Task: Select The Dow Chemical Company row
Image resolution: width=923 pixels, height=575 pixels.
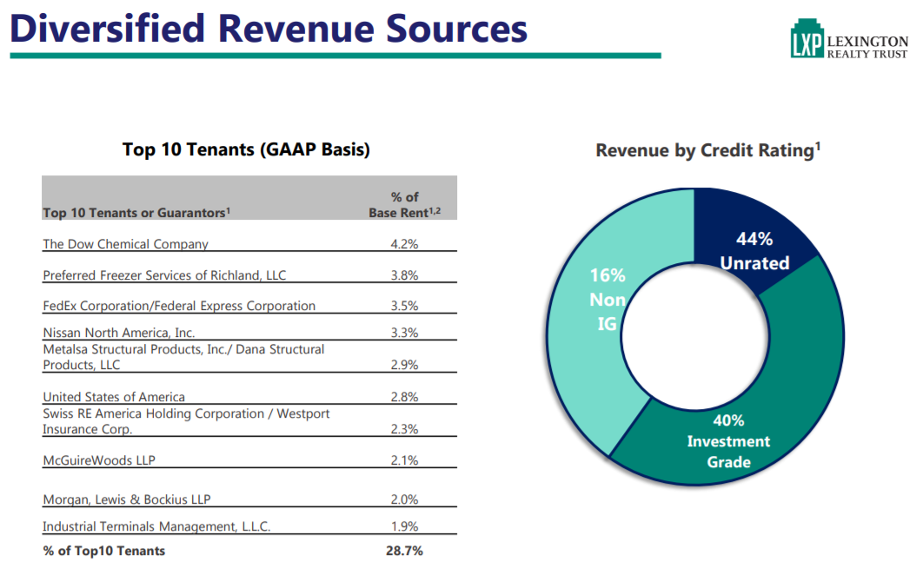Action: tap(126, 244)
